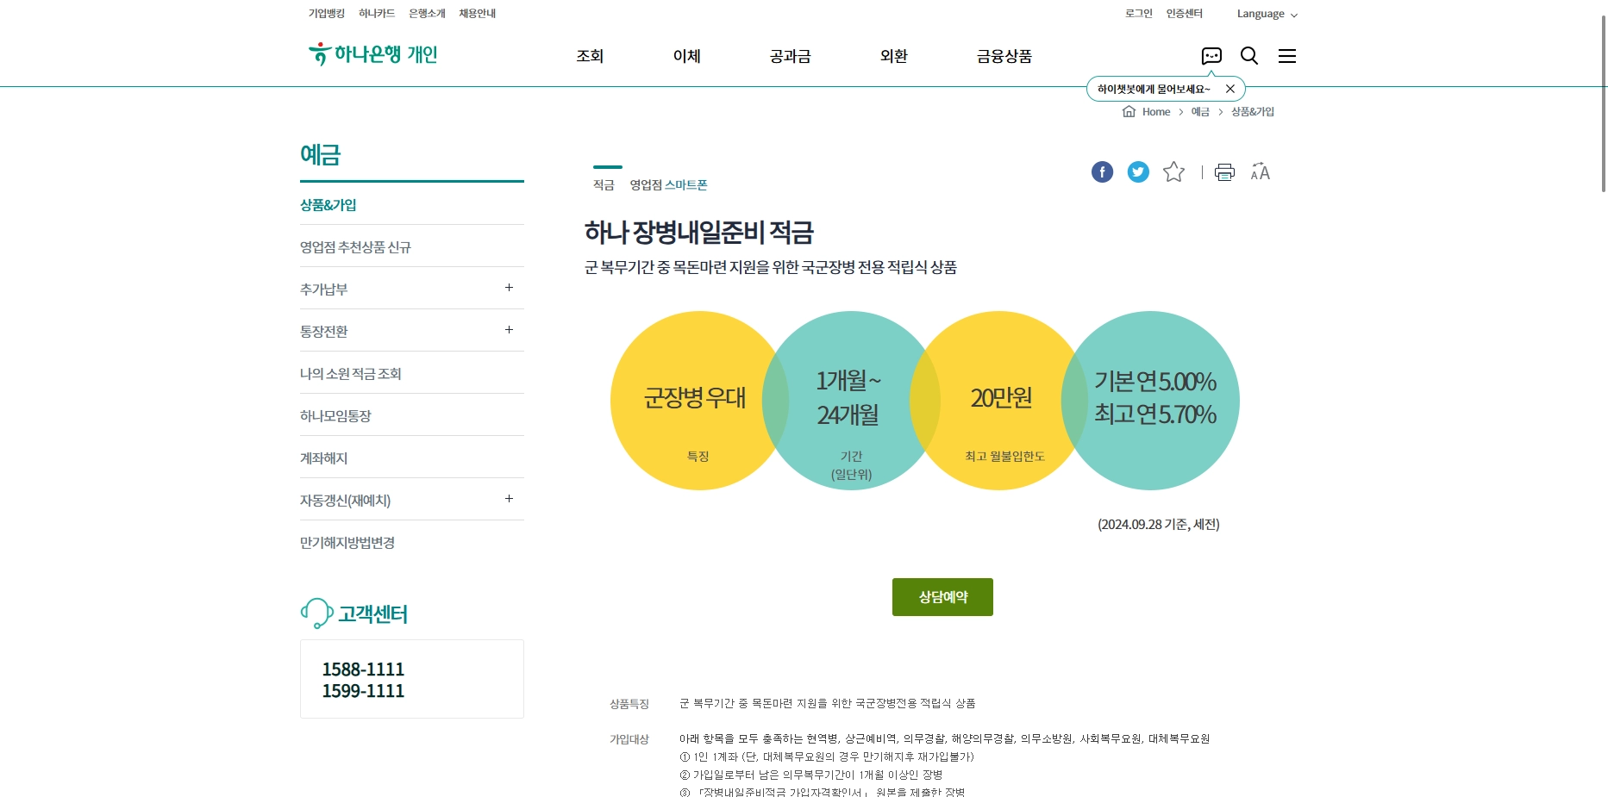The image size is (1608, 797).
Task: Open the customer center headset icon
Action: (x=316, y=613)
